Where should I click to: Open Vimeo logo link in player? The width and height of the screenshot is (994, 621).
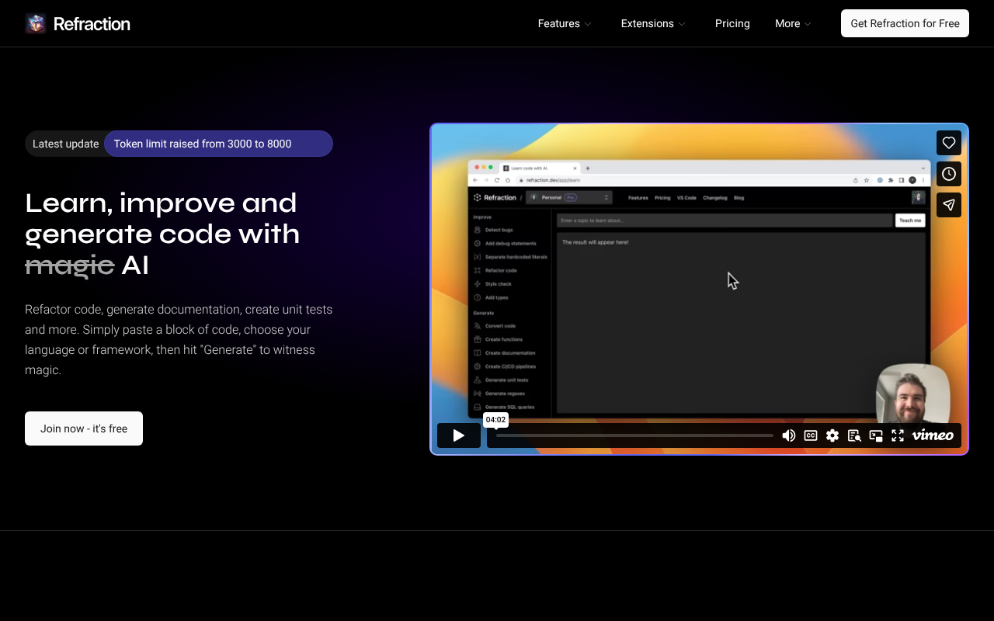[x=933, y=435]
